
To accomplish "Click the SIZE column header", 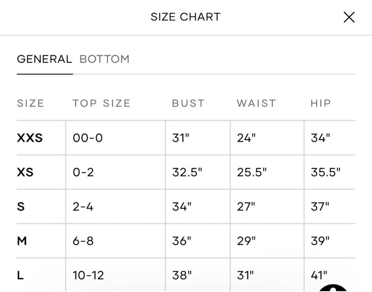I will pyautogui.click(x=31, y=103).
